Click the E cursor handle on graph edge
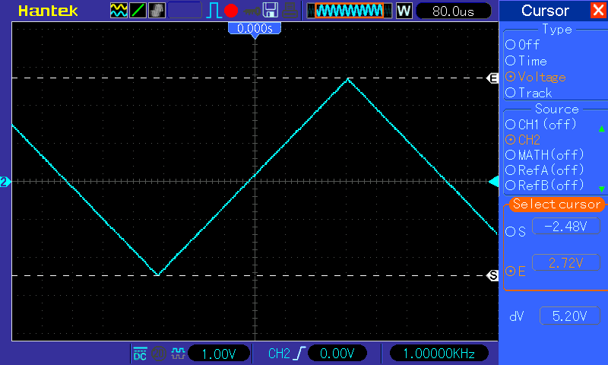 tap(492, 78)
